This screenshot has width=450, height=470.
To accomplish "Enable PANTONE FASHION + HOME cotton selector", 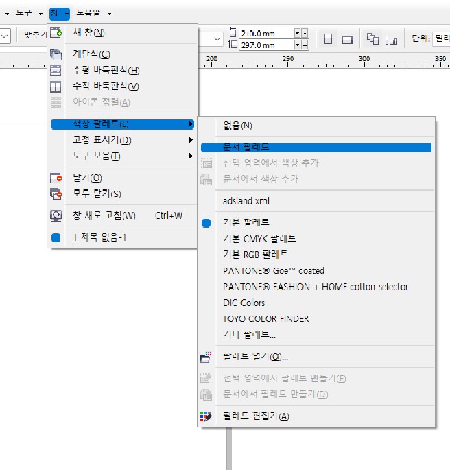I will (x=316, y=287).
